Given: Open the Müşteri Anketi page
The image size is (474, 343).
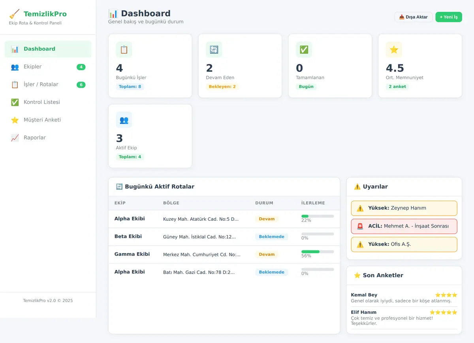Looking at the screenshot, I should coord(48,120).
